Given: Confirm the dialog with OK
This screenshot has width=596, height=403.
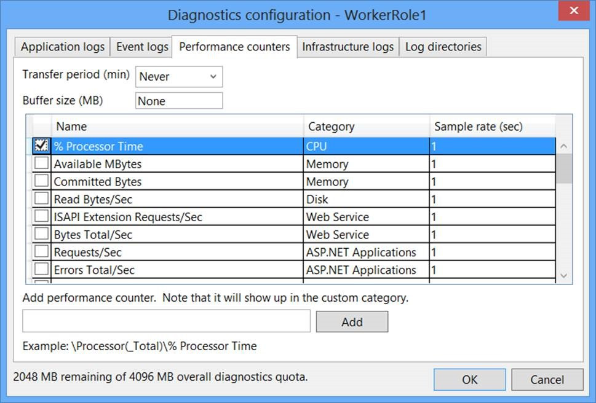Looking at the screenshot, I should pos(470,380).
